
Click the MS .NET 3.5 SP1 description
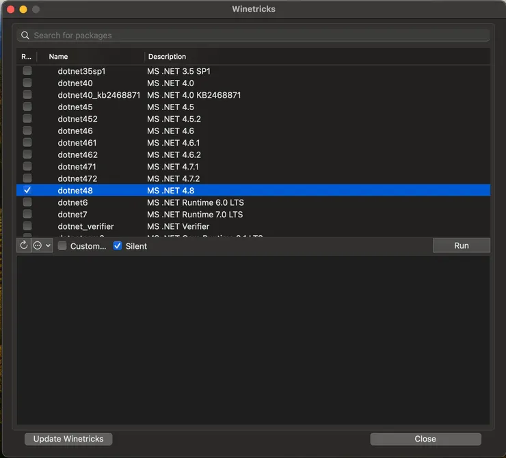click(178, 71)
